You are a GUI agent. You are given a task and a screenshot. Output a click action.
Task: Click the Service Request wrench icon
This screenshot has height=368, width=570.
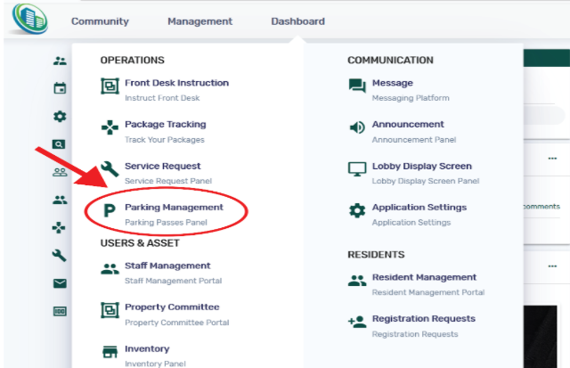tap(110, 170)
